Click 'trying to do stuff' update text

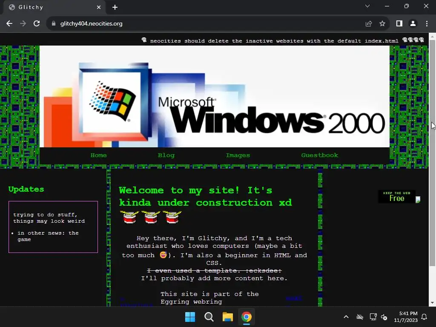[49, 218]
